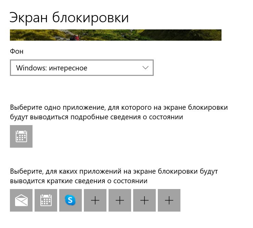The width and height of the screenshot is (253, 228).
Task: Add an app using the first plus tile
Action: 95,200
